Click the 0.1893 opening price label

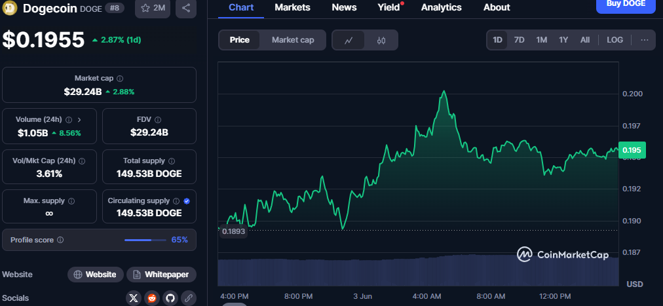[233, 231]
